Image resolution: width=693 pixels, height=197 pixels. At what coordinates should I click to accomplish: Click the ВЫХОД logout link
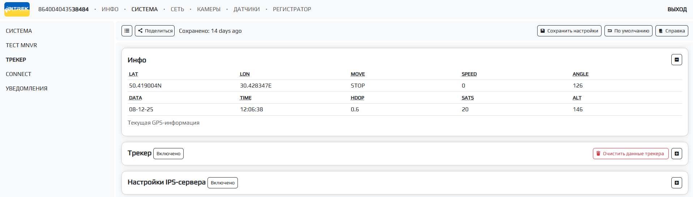(677, 9)
